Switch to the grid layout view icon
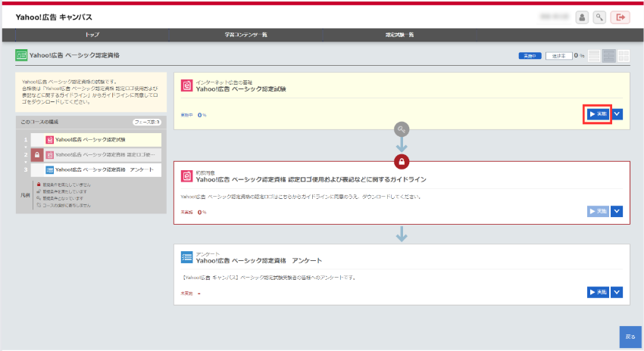The width and height of the screenshot is (644, 351). coord(624,56)
